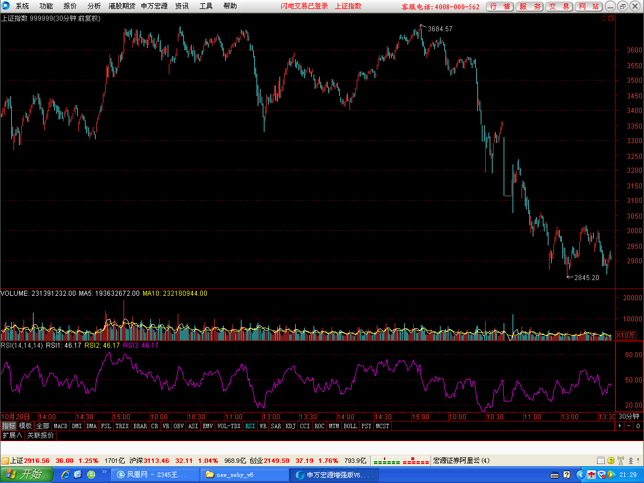Open the list-view icon in the status bar

click(x=600, y=461)
